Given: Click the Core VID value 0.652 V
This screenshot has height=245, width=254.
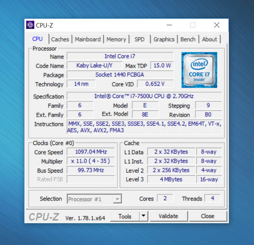Looking at the screenshot, I should point(155,84).
